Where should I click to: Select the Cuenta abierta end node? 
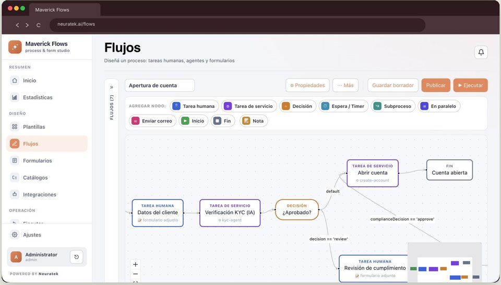click(449, 170)
